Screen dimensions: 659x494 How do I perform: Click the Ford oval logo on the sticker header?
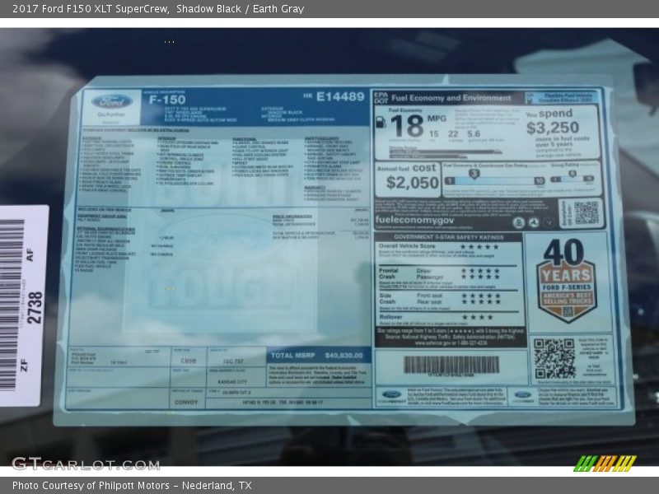[111, 103]
